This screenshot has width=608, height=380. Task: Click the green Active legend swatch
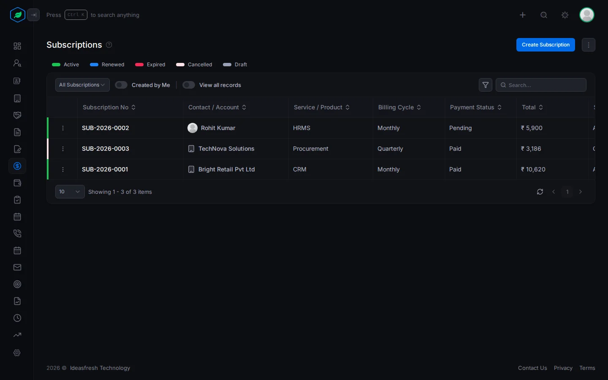56,65
